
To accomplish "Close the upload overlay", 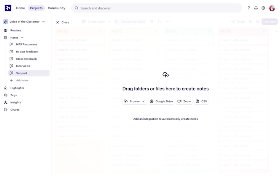I will (62, 22).
